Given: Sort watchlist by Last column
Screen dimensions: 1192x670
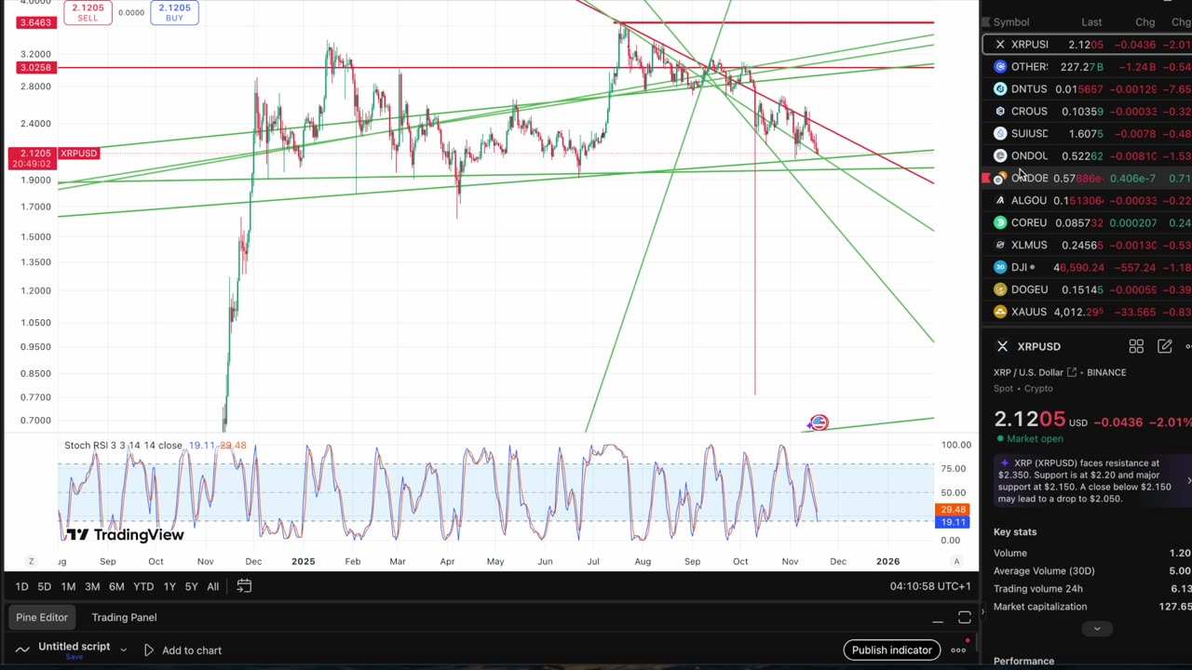Looking at the screenshot, I should [x=1091, y=22].
